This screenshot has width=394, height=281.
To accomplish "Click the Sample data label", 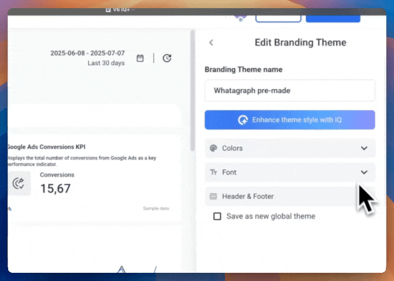I will pyautogui.click(x=156, y=208).
